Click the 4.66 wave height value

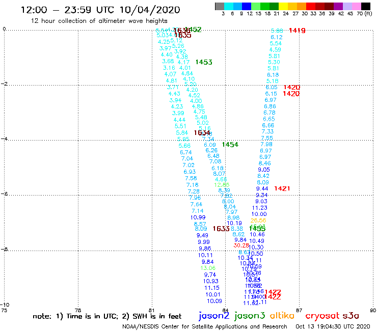221,179
